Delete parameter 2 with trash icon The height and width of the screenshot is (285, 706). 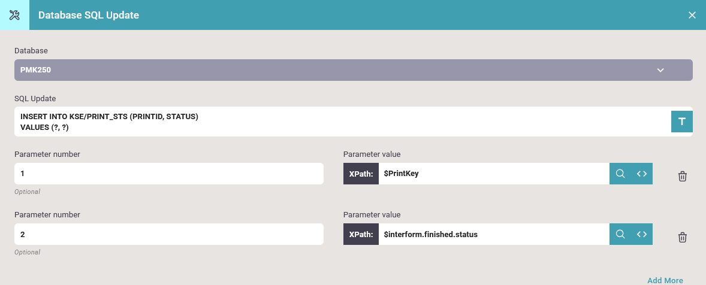[x=682, y=237]
